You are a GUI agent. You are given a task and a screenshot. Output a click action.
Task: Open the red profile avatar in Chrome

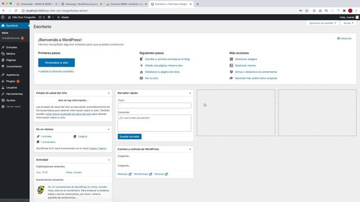pos(350,11)
